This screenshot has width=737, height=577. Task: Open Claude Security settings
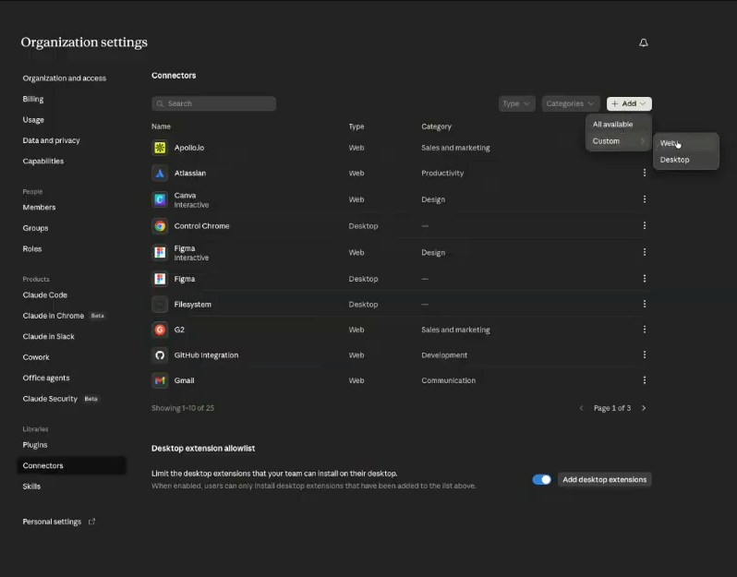pos(50,399)
